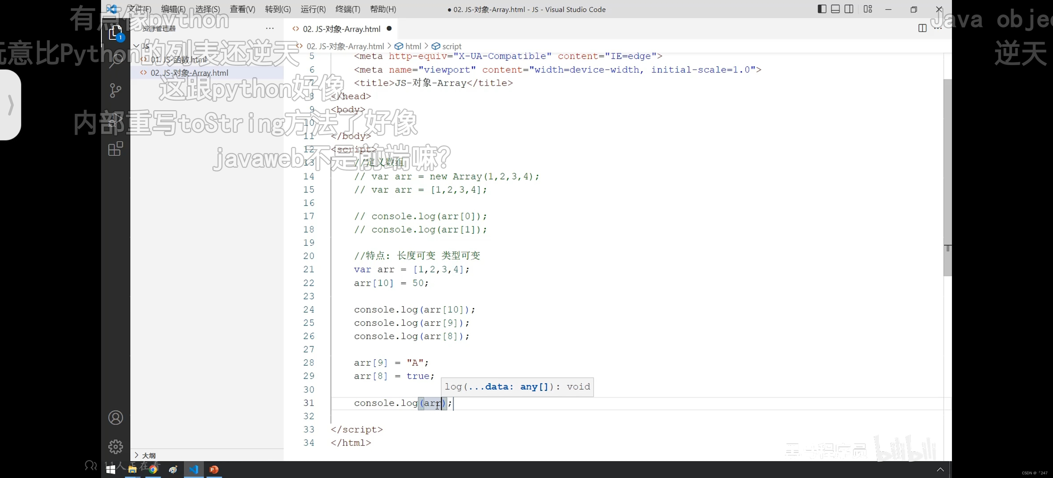Screen dimensions: 1053x478
Task: Open Explorer views and more actions menu
Action: click(x=270, y=28)
